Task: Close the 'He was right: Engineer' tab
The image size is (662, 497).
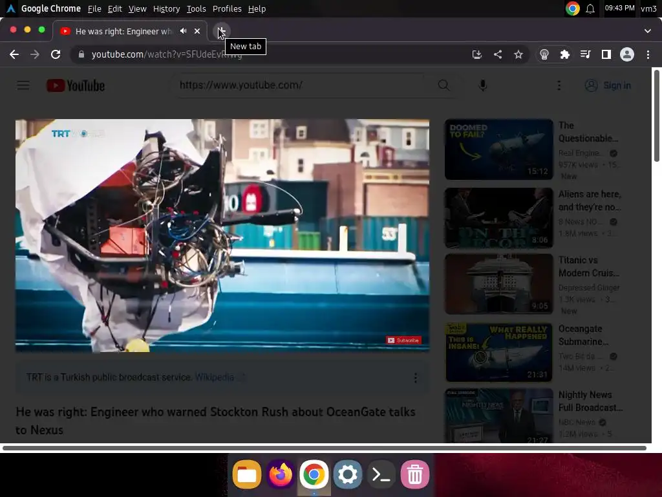Action: 197,31
